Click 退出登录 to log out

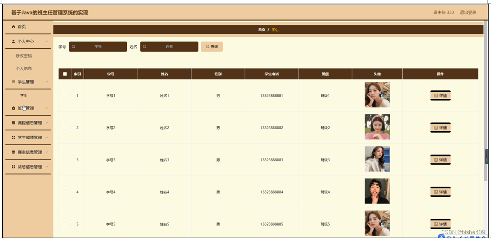coord(468,12)
